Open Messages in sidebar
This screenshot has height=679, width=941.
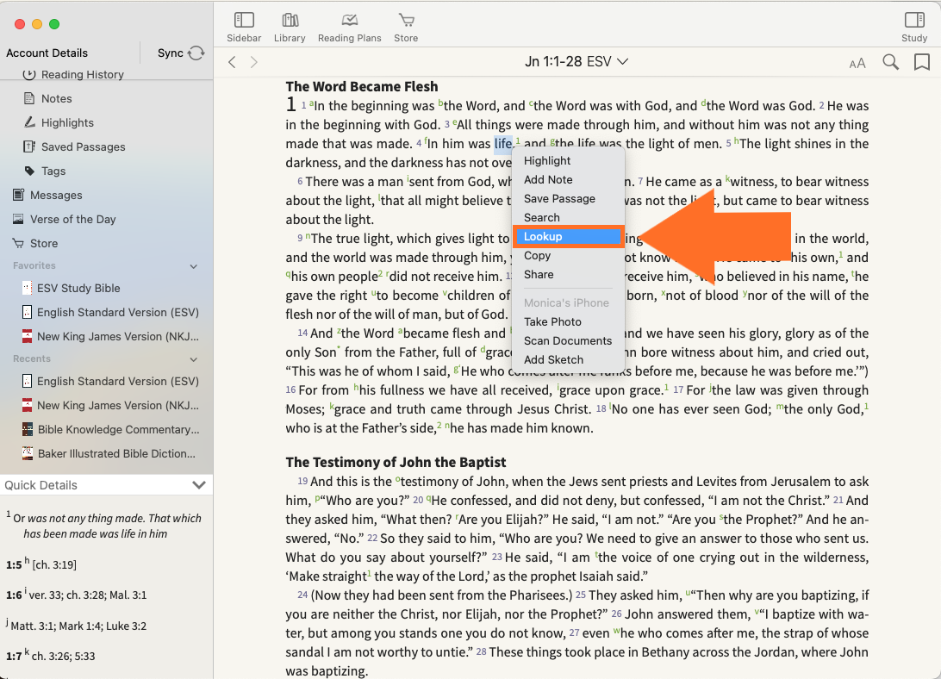tap(56, 195)
